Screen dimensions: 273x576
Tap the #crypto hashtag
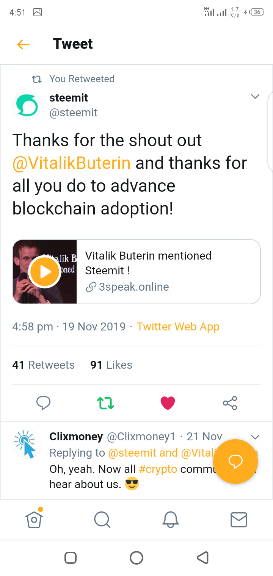(158, 469)
